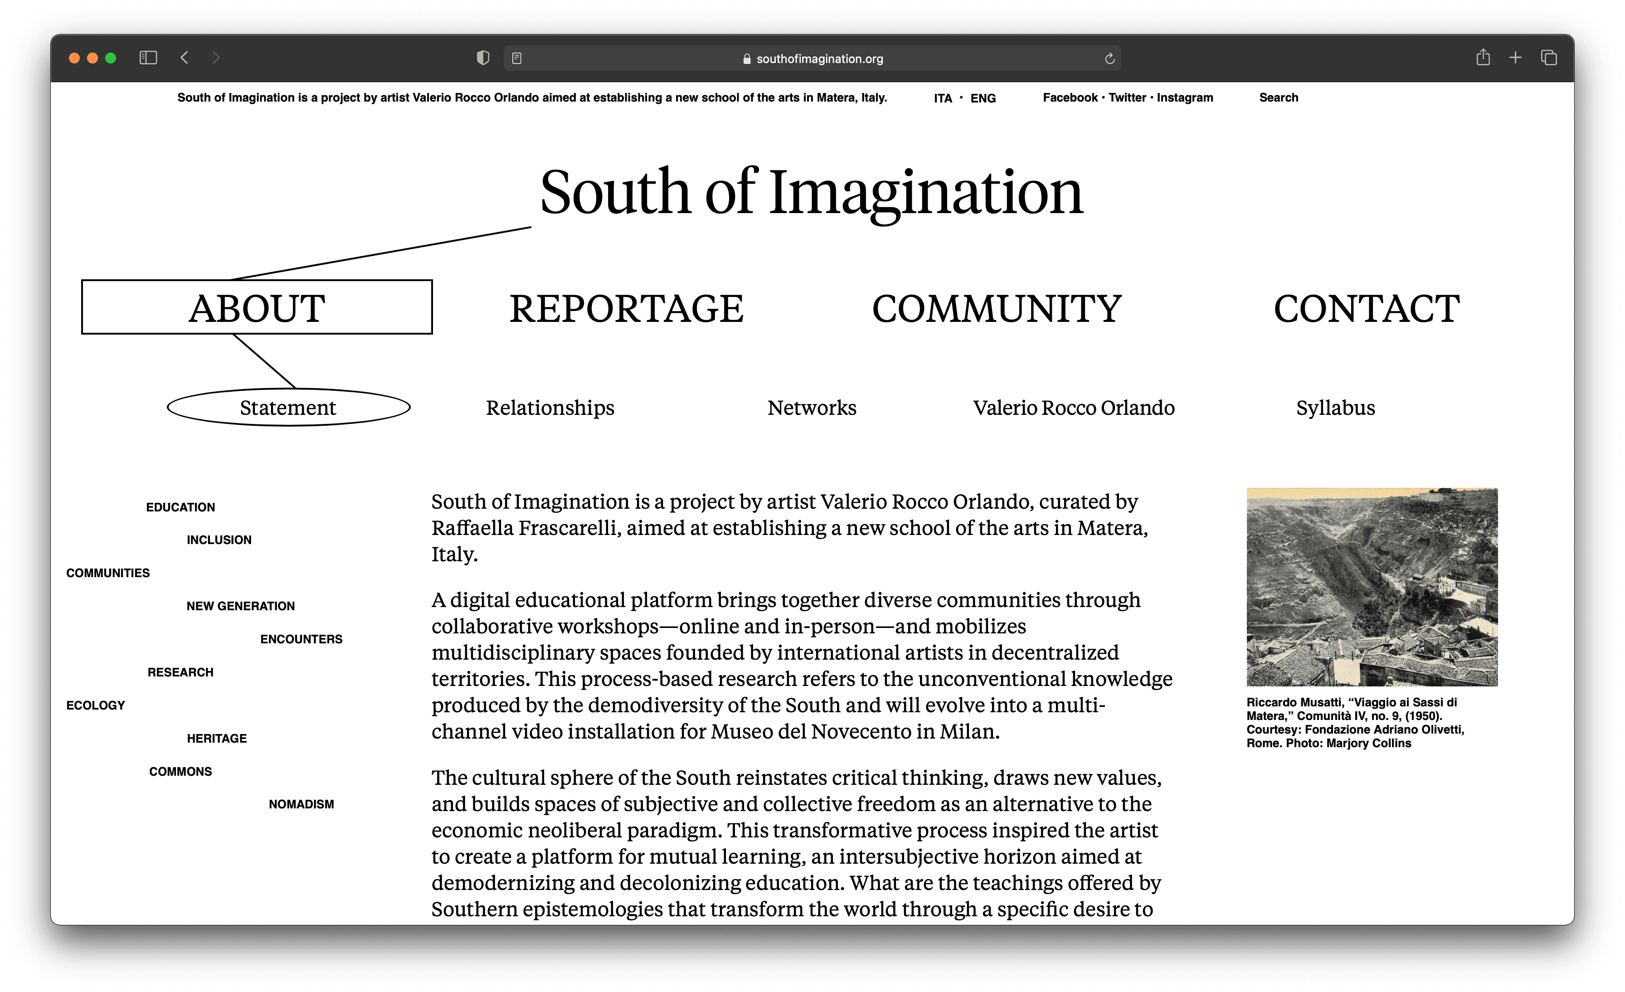Click the NOMADISM keyword tag

click(x=301, y=804)
